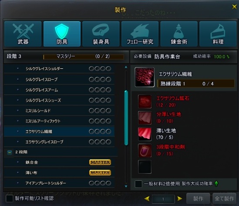Open the 武器 weapons crafting category
This screenshot has height=206, width=239.
23,34
